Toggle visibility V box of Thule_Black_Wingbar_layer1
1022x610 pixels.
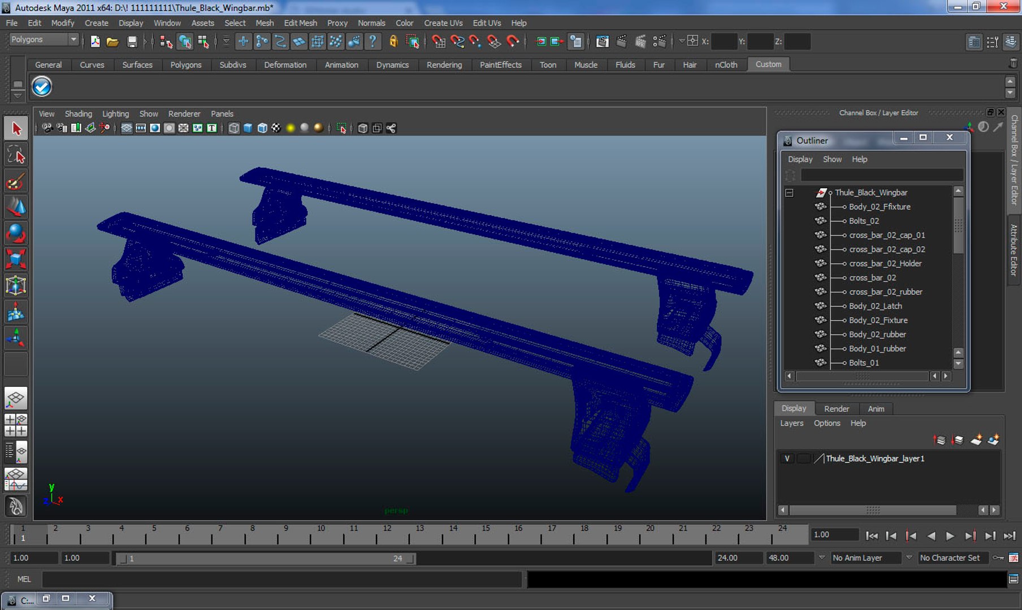pos(786,458)
